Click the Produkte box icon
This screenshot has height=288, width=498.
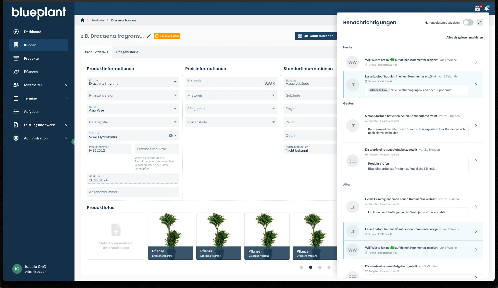[x=16, y=58]
